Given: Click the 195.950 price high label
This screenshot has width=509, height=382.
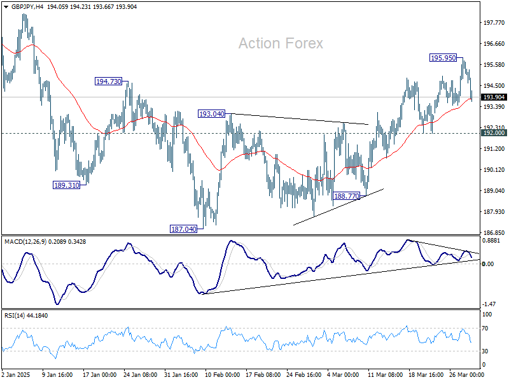Looking at the screenshot, I should point(443,58).
